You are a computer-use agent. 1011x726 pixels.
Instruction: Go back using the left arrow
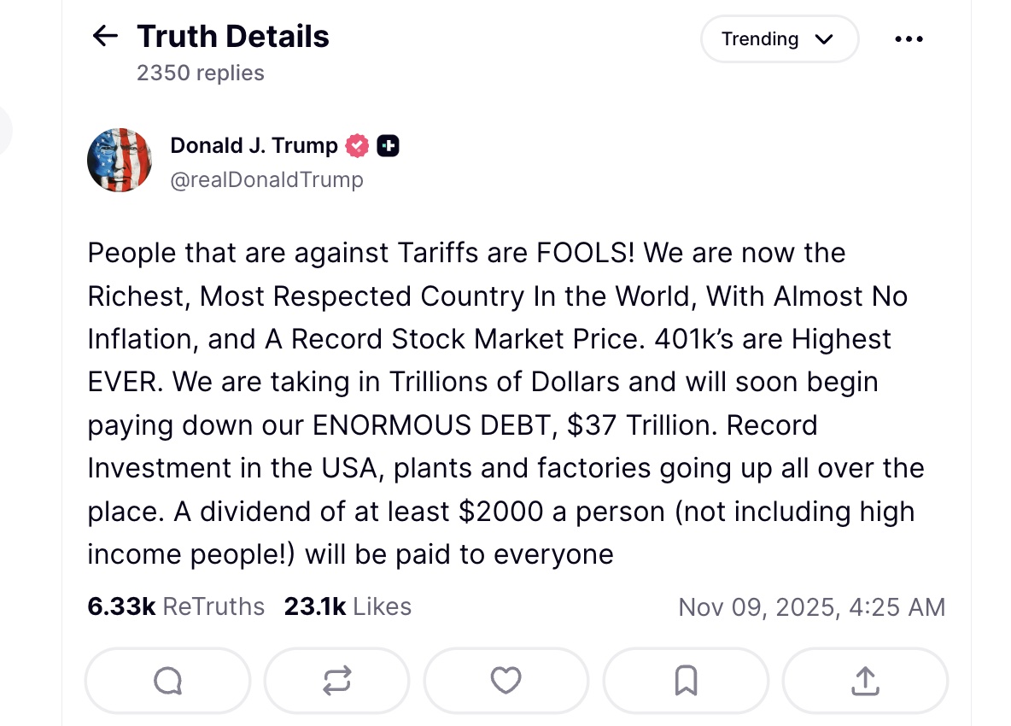point(105,36)
